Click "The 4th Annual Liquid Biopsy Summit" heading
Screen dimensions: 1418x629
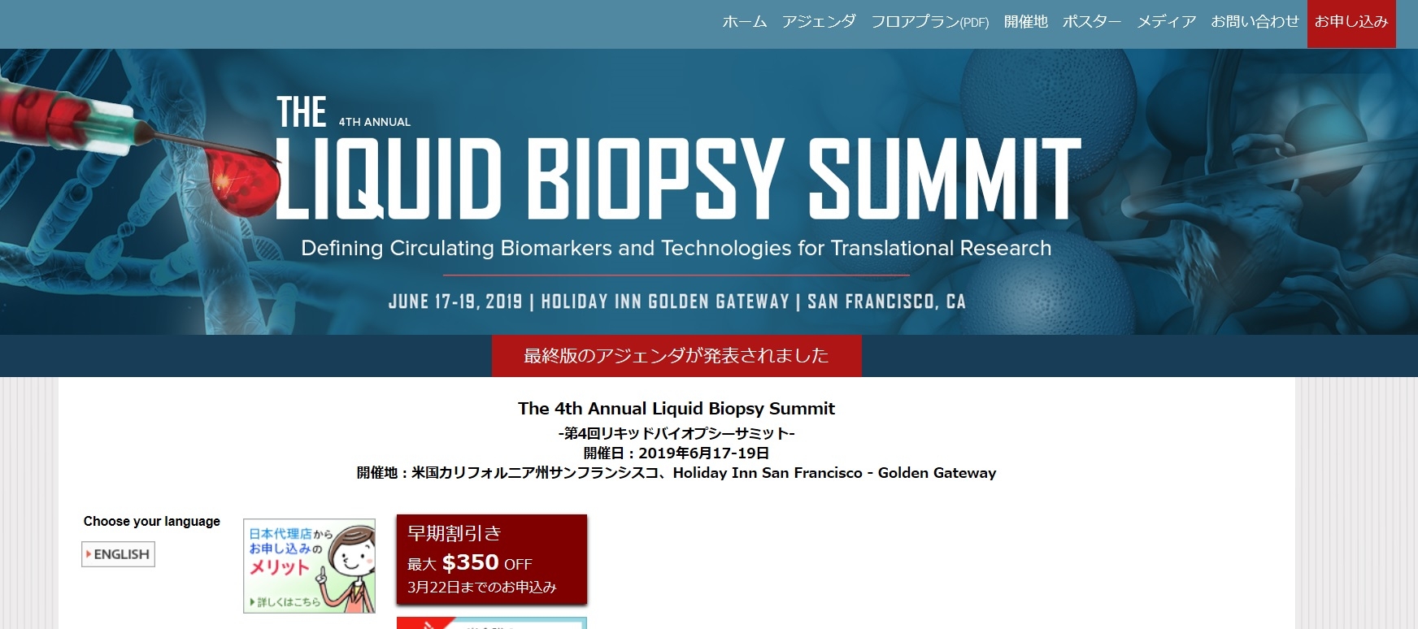(676, 409)
